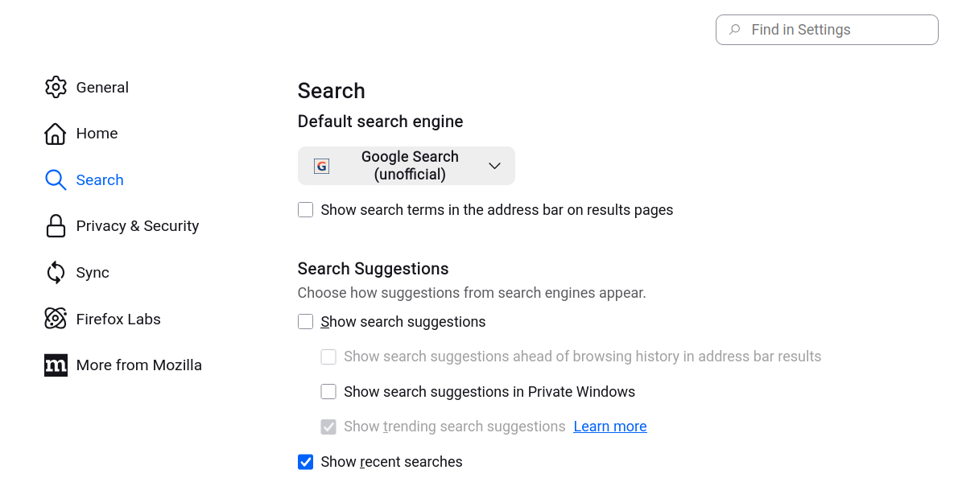Click the Privacy & Security padlock icon

pos(56,226)
